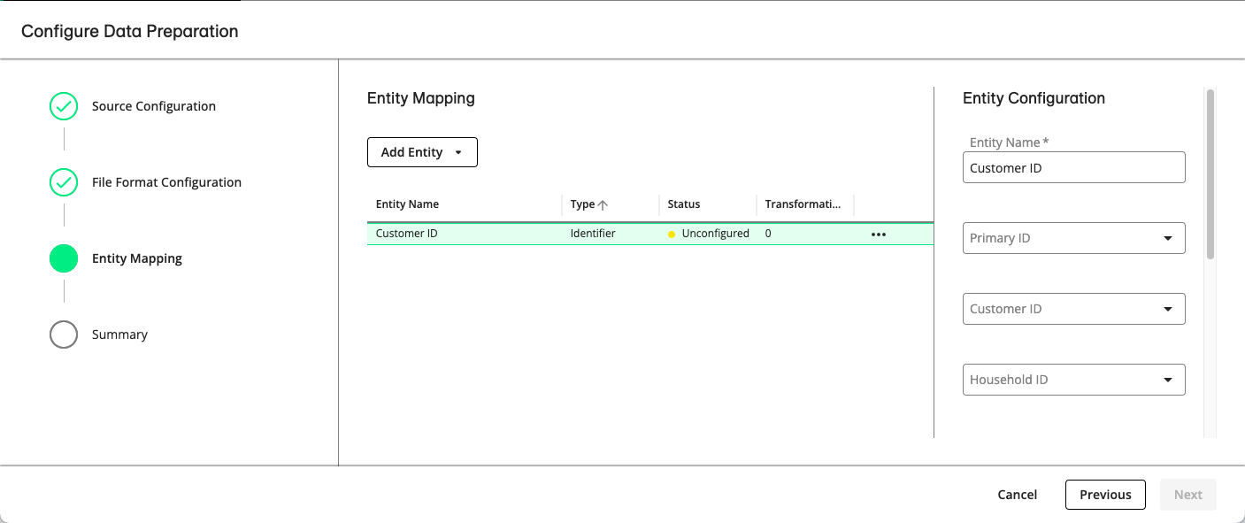Viewport: 1245px width, 523px height.
Task: Click the sort arrow on the Type column
Action: [601, 204]
